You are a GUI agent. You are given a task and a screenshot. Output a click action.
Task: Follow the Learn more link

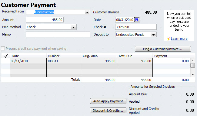(179, 39)
